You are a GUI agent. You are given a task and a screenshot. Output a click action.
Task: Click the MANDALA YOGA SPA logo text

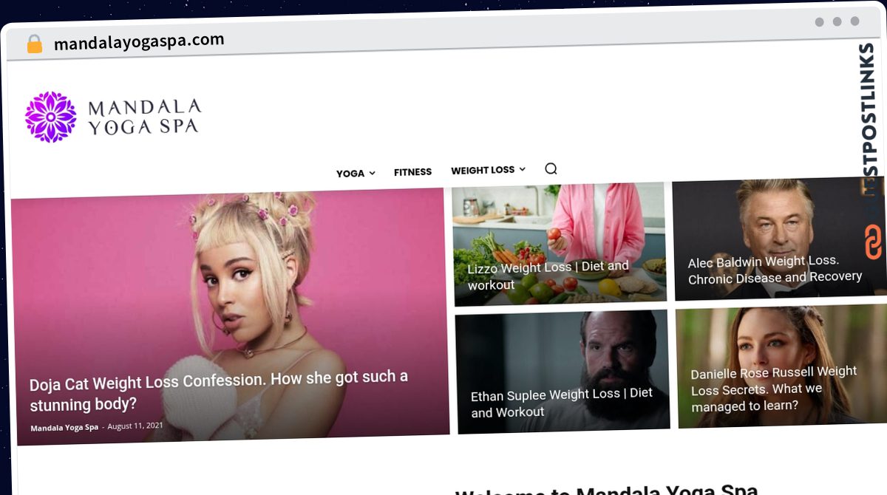click(x=143, y=117)
